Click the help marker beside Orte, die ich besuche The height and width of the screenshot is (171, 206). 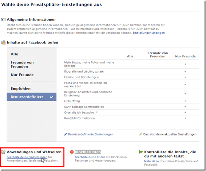pyautogui.click(x=96, y=112)
